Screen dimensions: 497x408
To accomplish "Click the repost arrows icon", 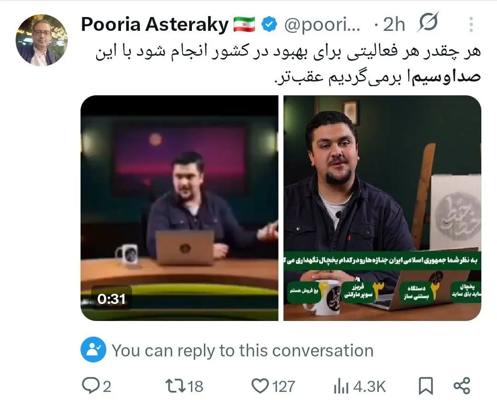I will (175, 386).
